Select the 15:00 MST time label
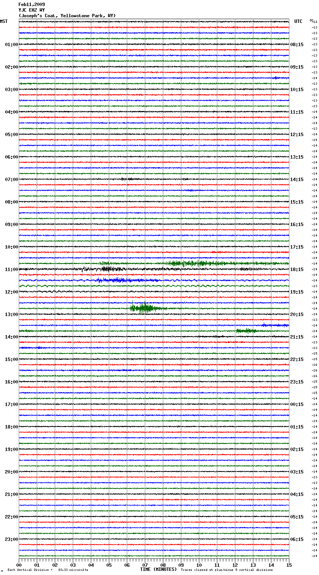 click(12, 359)
